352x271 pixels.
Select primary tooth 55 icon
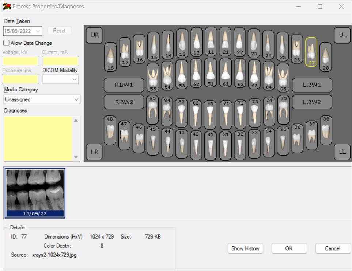(x=153, y=76)
